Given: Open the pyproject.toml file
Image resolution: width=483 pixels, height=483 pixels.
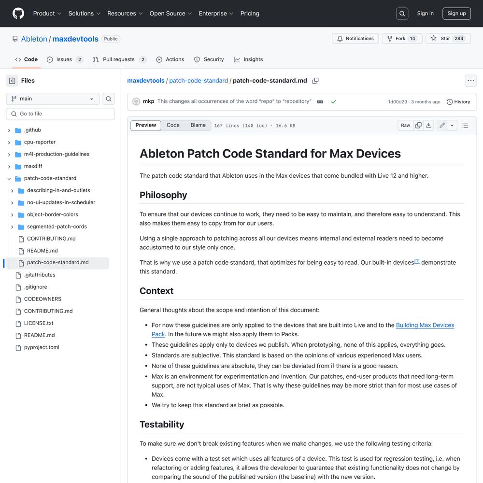Looking at the screenshot, I should 42,347.
